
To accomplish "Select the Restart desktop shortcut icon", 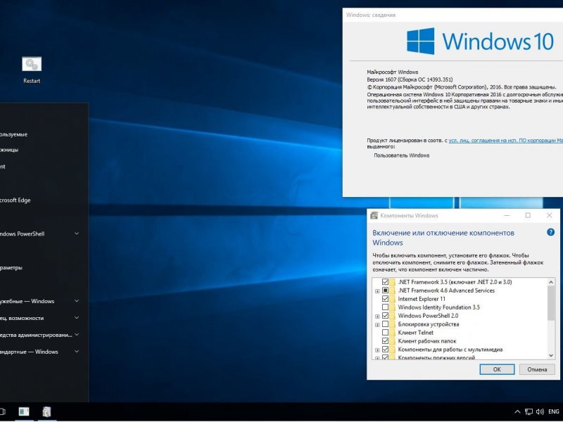I will [32, 65].
